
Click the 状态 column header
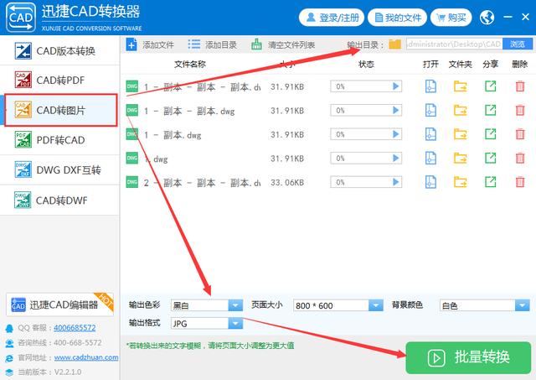pyautogui.click(x=366, y=64)
